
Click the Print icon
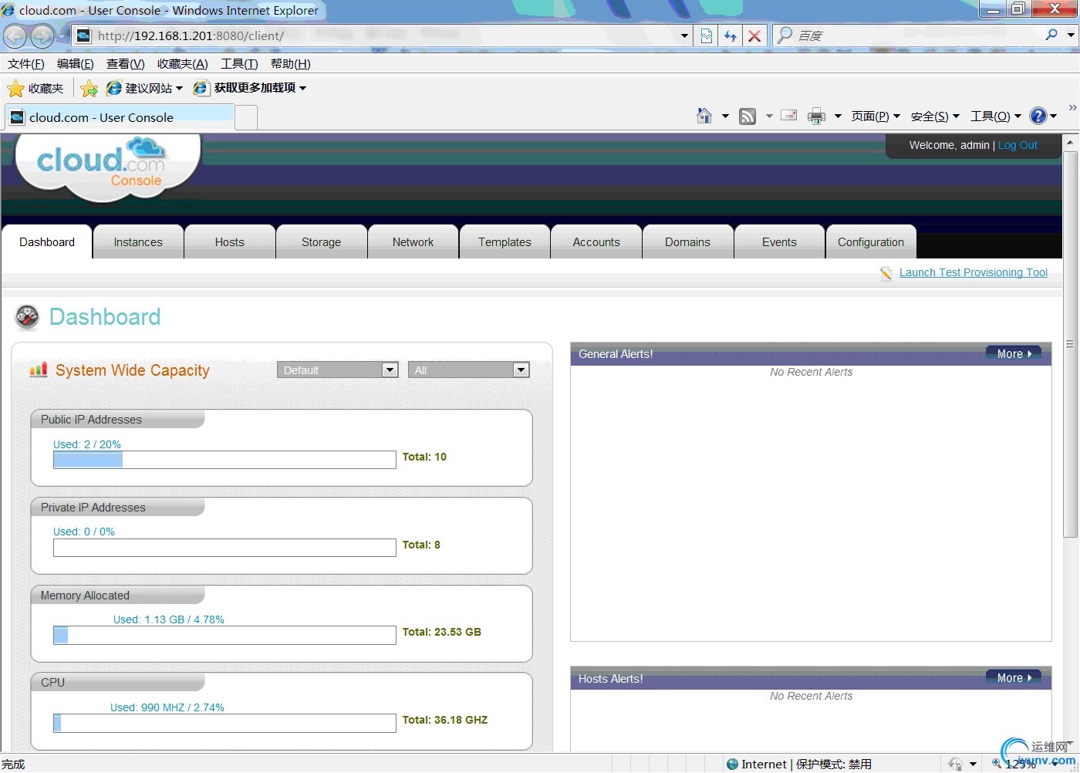point(816,116)
